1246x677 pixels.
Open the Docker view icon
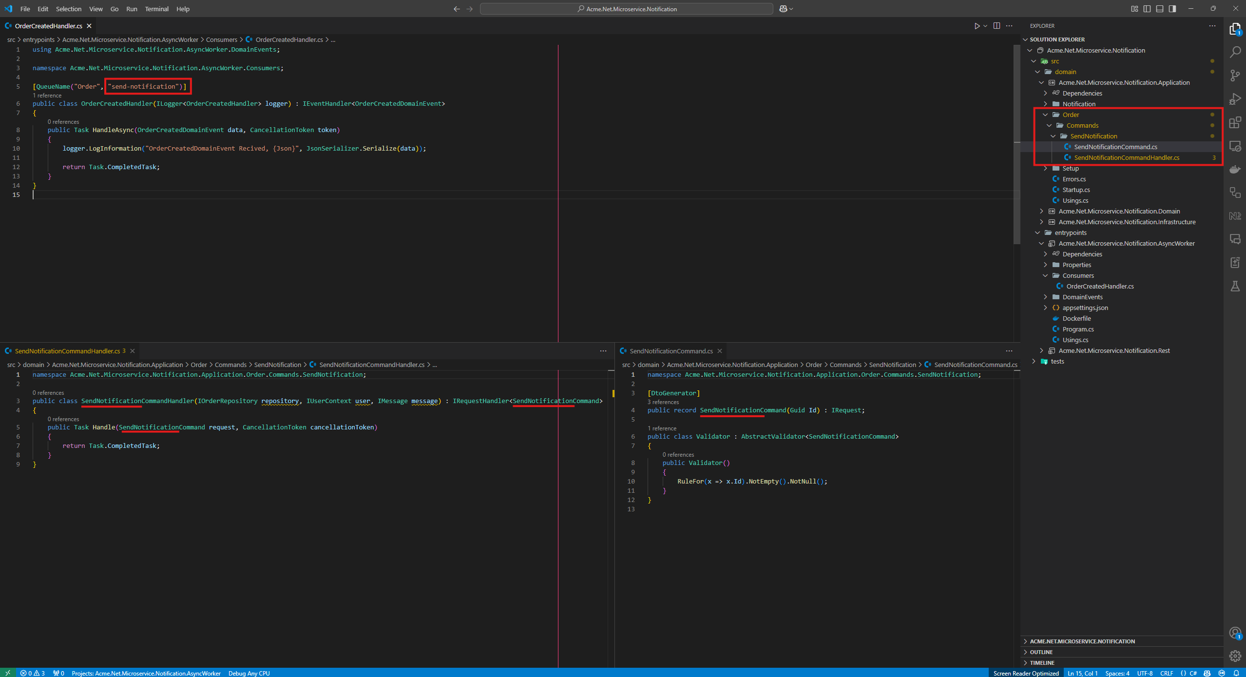[x=1235, y=169]
